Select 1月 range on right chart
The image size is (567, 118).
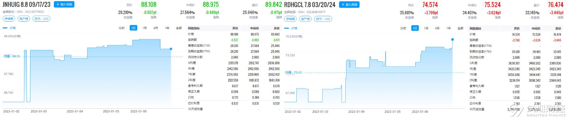[426, 28]
